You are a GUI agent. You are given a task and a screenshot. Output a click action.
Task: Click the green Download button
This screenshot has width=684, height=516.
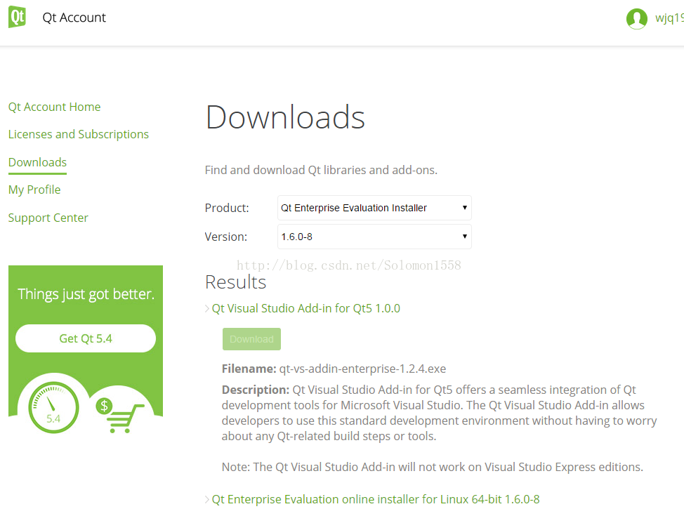tap(251, 339)
